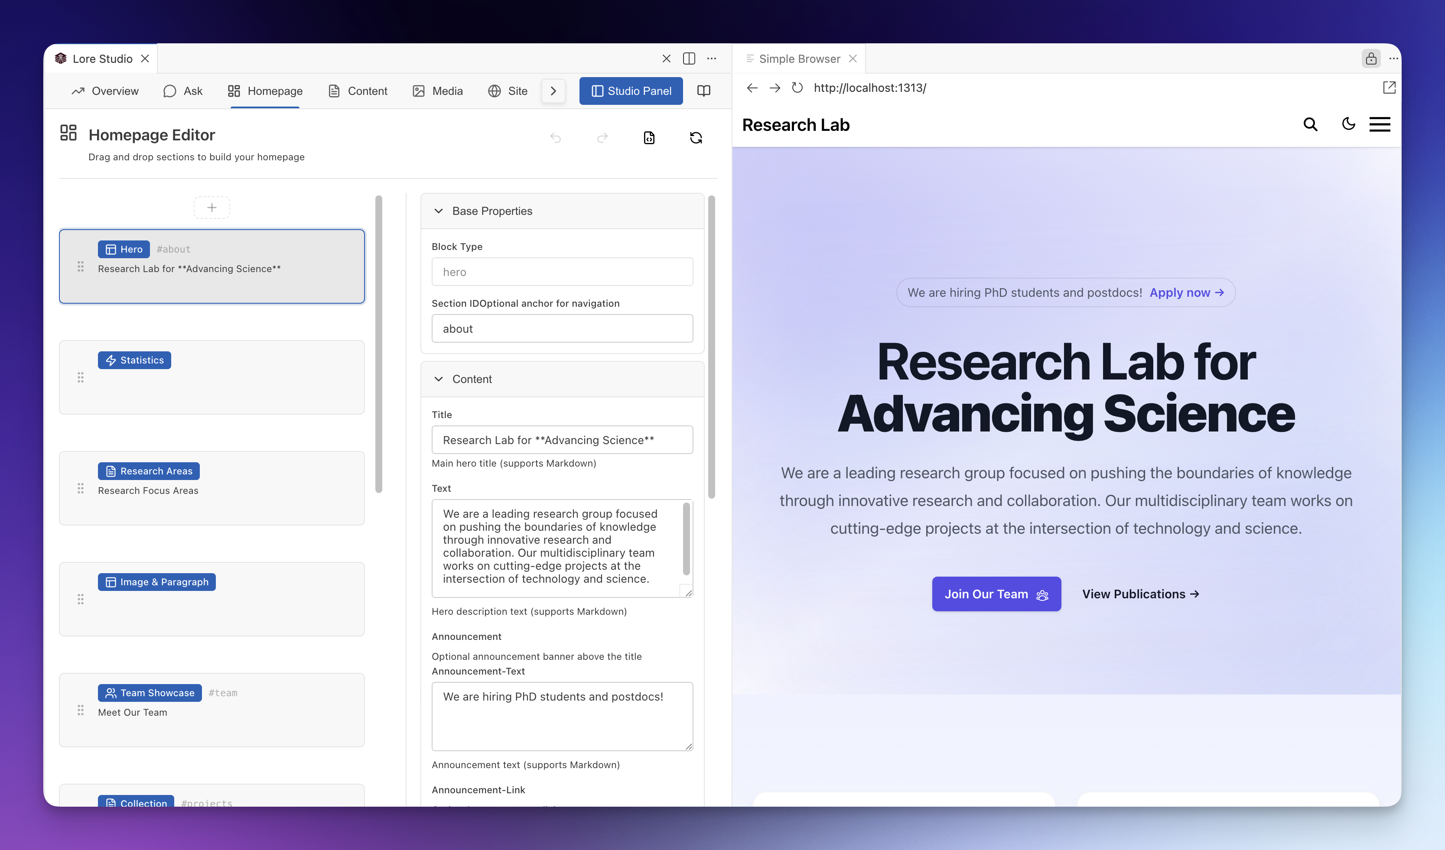Toggle the lock icon in Simple Browser tab bar
This screenshot has height=850, width=1445.
tap(1371, 58)
